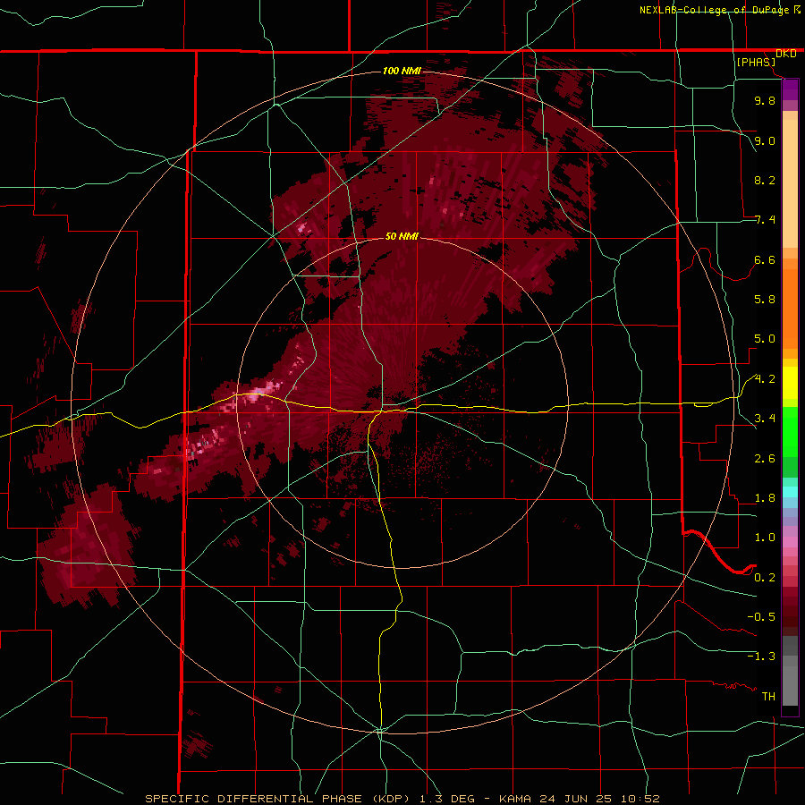Screen dimensions: 805x805
Task: Click the [PHAS] legend heading
Action: click(756, 62)
